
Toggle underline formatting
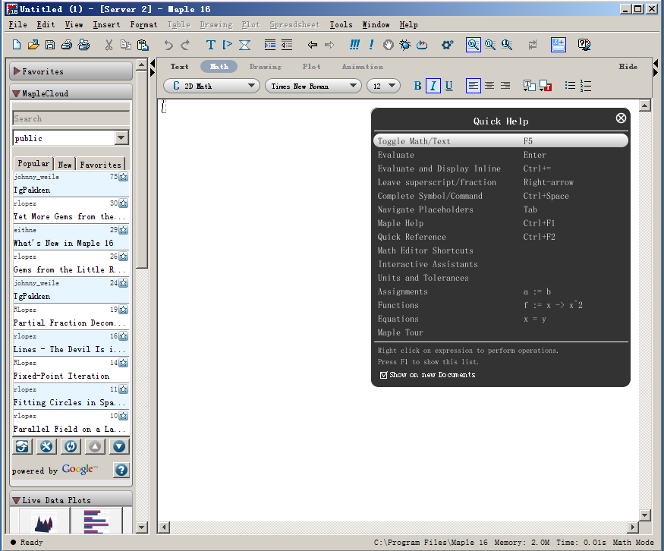click(449, 86)
